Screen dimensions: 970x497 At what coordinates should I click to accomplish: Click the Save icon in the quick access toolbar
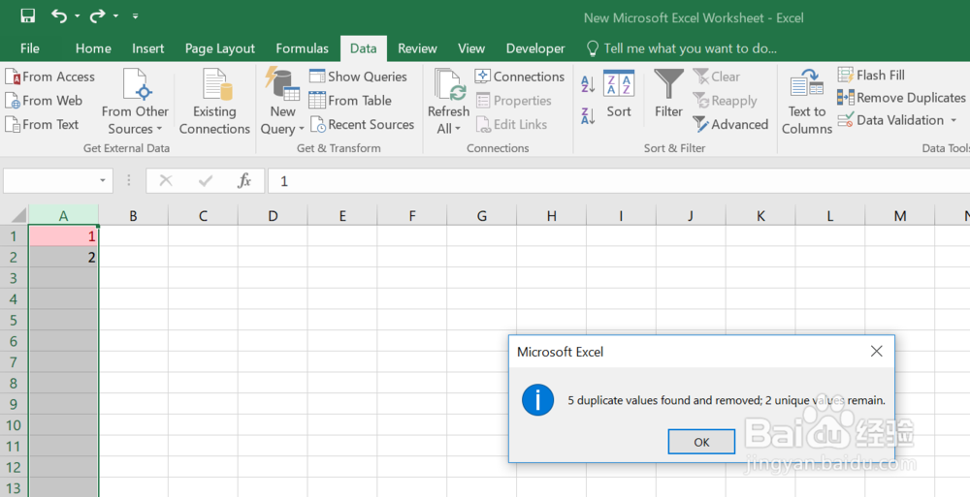(28, 16)
